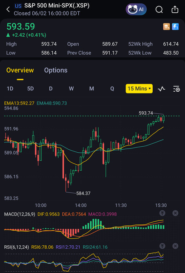The image size is (185, 273).
Task: Tap the 593.74 high marker on chart
Action: click(146, 113)
